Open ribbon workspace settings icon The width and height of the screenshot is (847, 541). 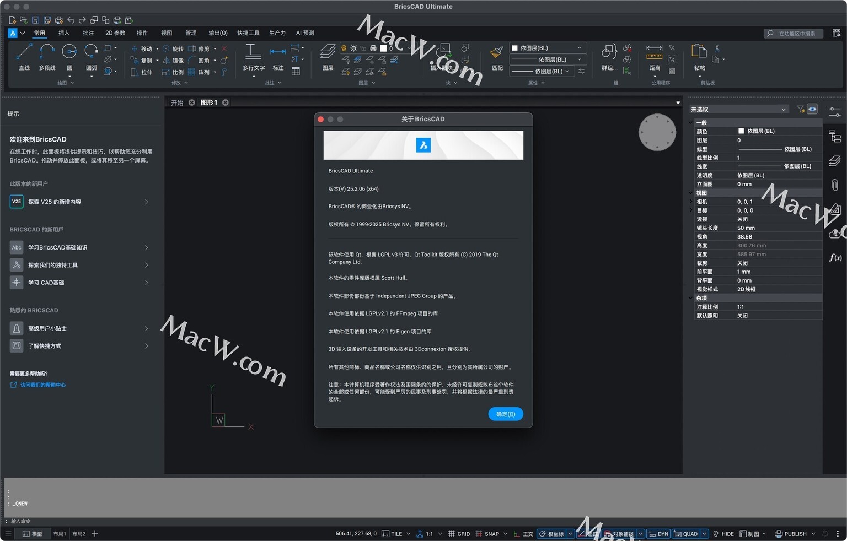836,33
